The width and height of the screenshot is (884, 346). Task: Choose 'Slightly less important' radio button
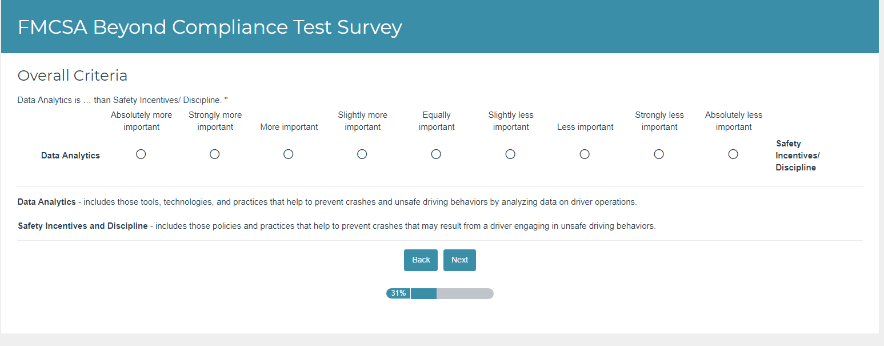click(510, 154)
